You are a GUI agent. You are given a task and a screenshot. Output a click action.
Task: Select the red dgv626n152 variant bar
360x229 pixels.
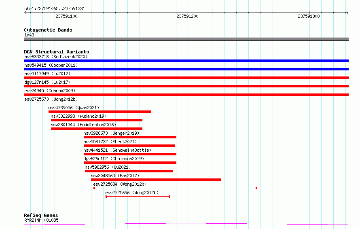[130, 163]
